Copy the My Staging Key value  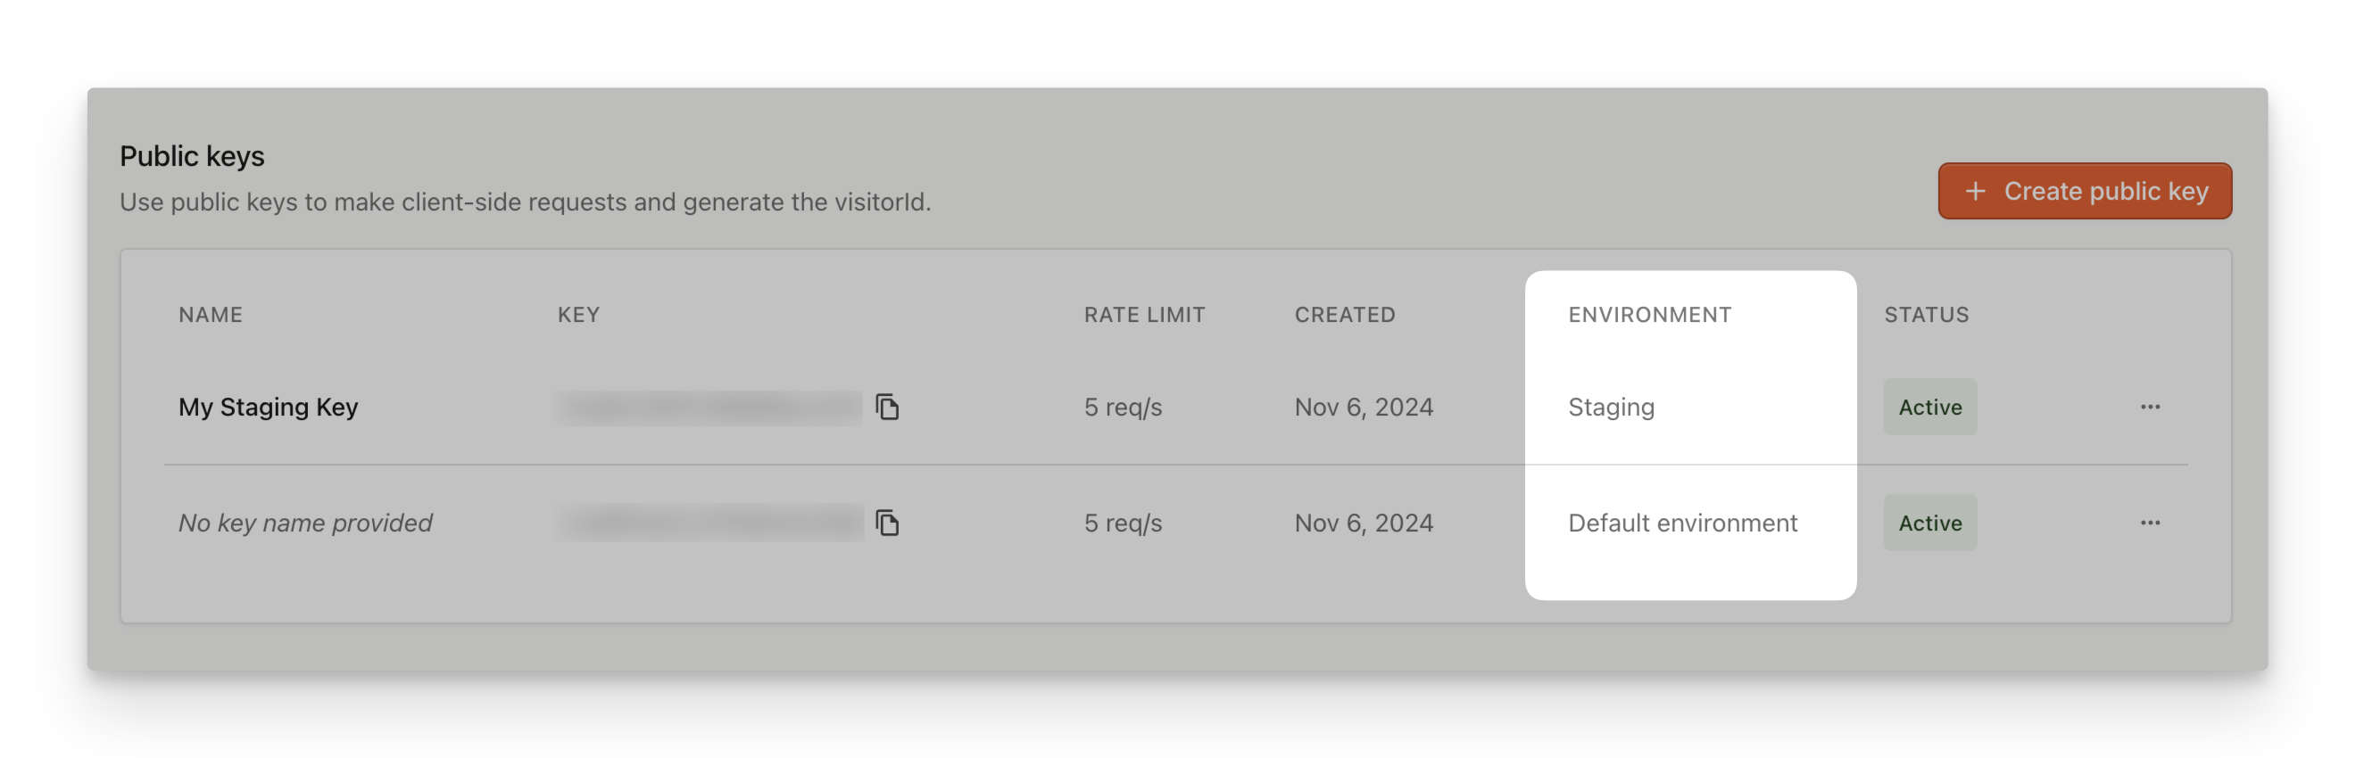click(x=887, y=407)
